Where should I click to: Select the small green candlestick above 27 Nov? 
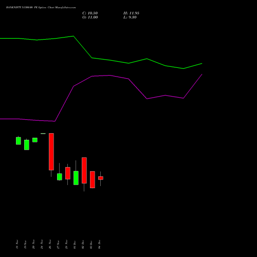coord(60,177)
